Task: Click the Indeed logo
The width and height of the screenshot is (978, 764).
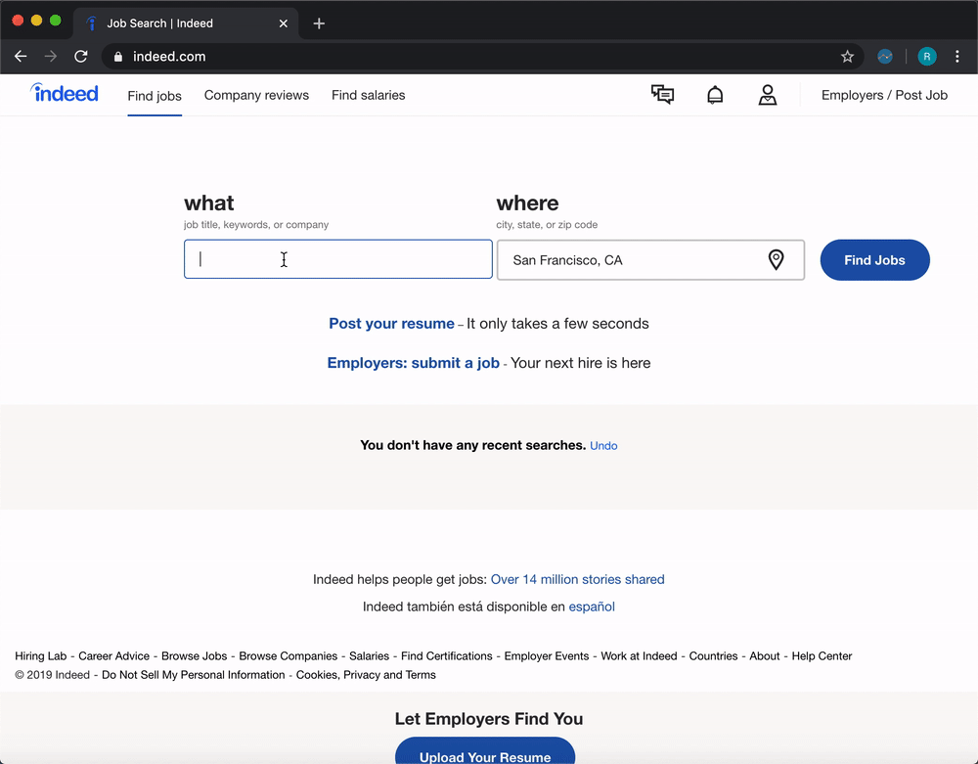Action: coord(65,93)
